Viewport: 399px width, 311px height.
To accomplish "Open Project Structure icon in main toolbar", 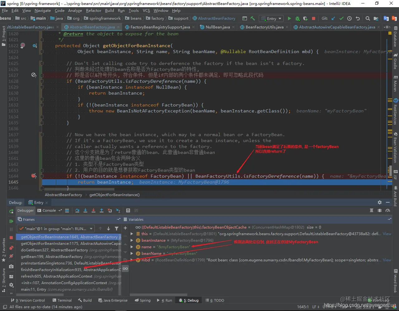I will pyautogui.click(x=376, y=18).
